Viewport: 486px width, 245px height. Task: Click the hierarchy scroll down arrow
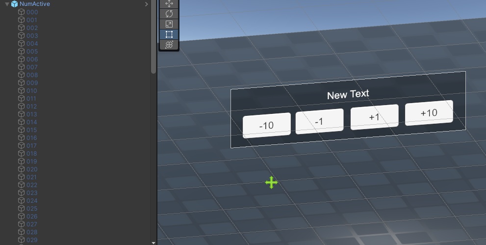click(153, 243)
